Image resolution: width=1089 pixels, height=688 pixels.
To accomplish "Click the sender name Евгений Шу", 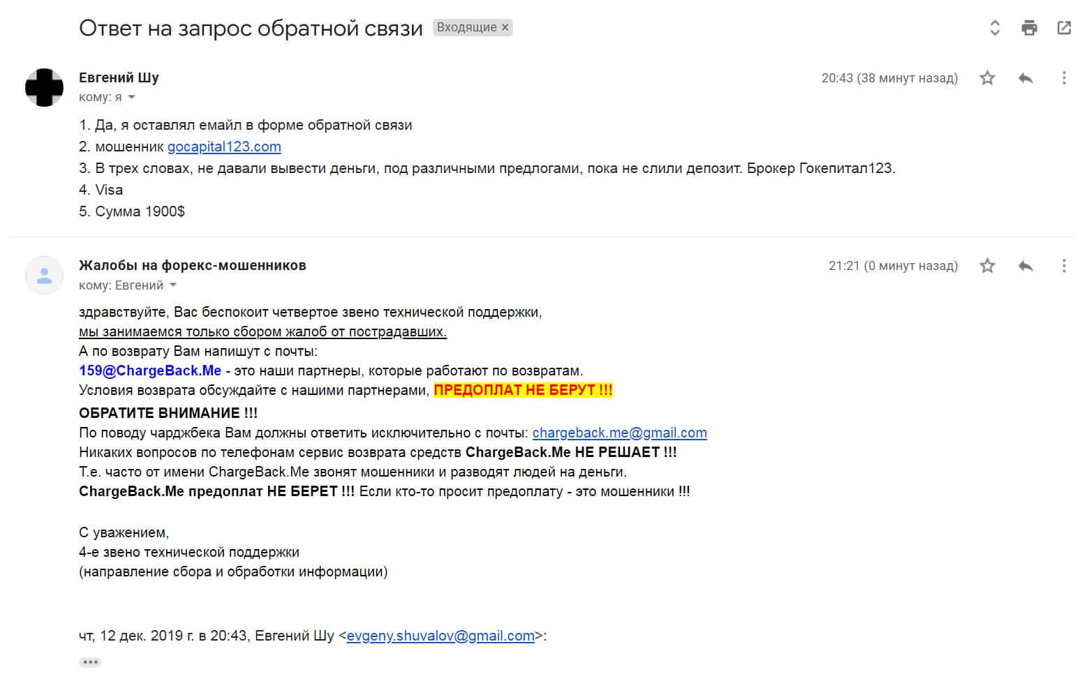I will (x=119, y=77).
